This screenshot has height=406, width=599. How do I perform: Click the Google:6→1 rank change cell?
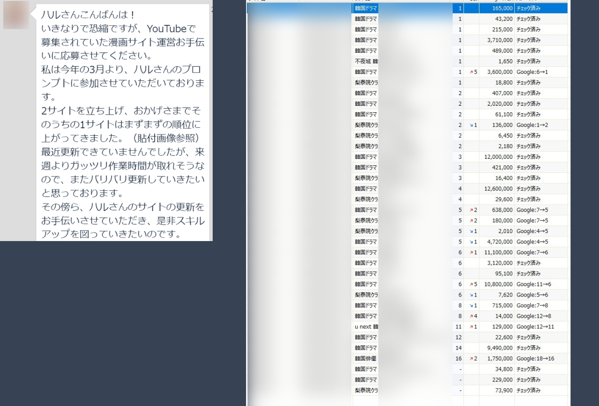point(532,72)
